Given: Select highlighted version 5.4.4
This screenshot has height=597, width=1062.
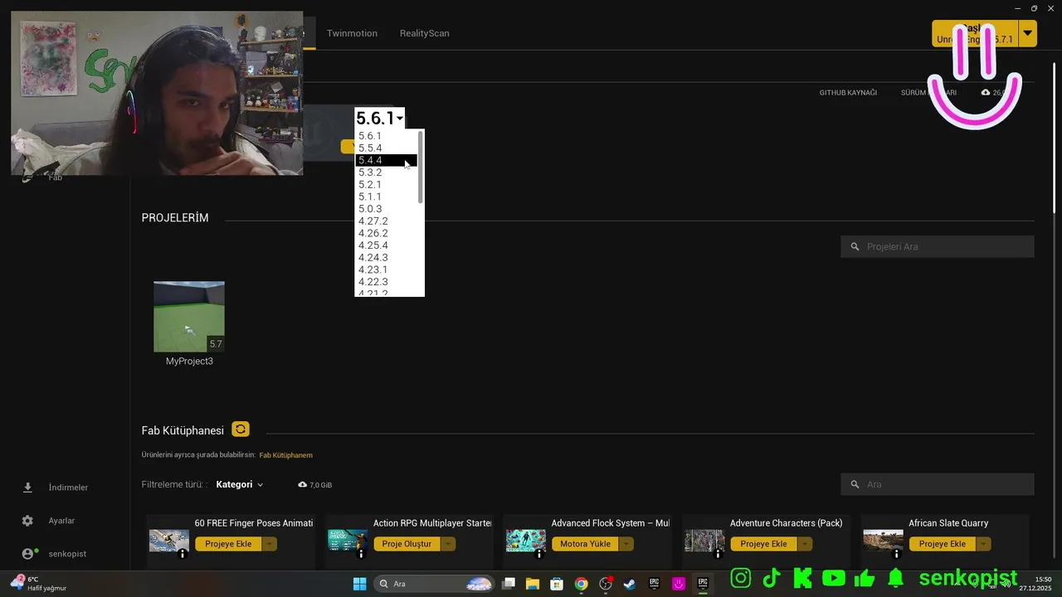Looking at the screenshot, I should coord(387,160).
